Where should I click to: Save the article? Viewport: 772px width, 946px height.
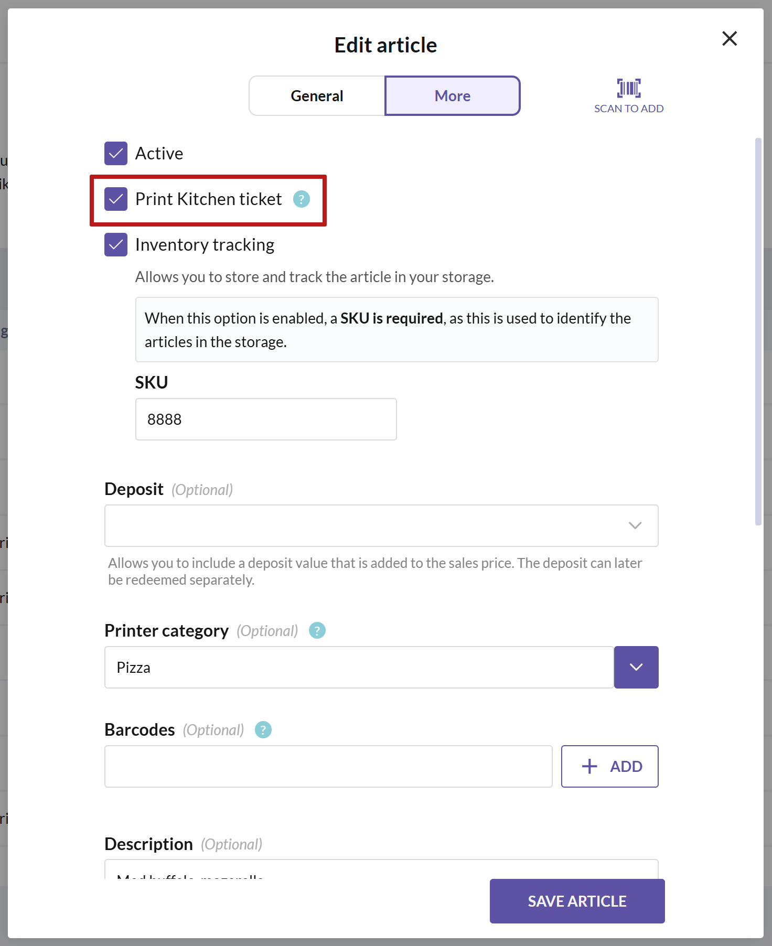pos(577,901)
